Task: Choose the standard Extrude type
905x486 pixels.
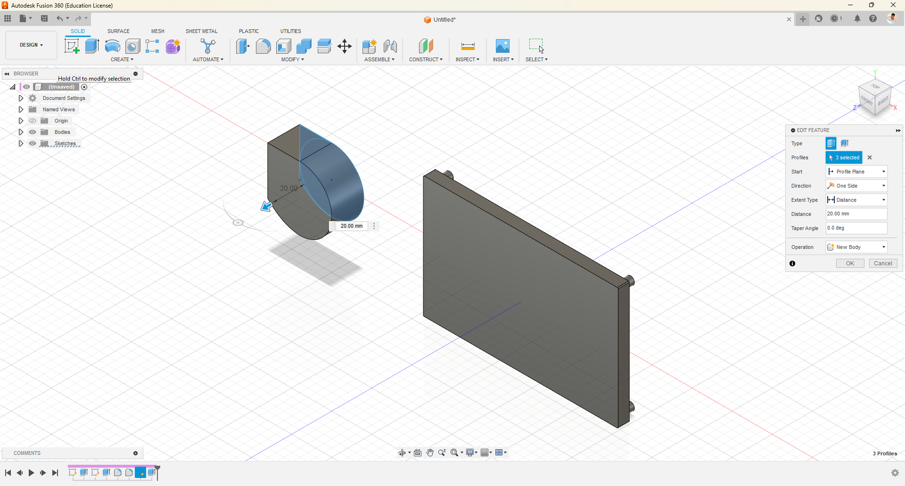Action: pyautogui.click(x=831, y=143)
